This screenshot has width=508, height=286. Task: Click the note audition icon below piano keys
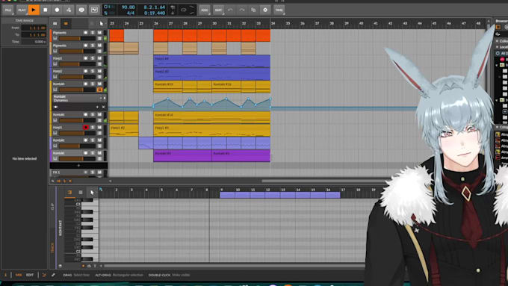[83, 266]
